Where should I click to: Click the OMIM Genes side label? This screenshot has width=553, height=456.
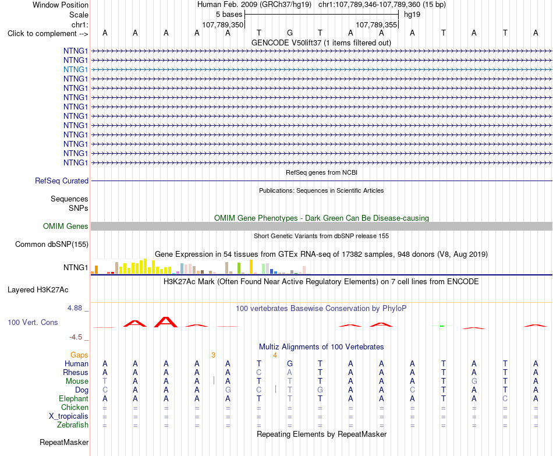66,226
